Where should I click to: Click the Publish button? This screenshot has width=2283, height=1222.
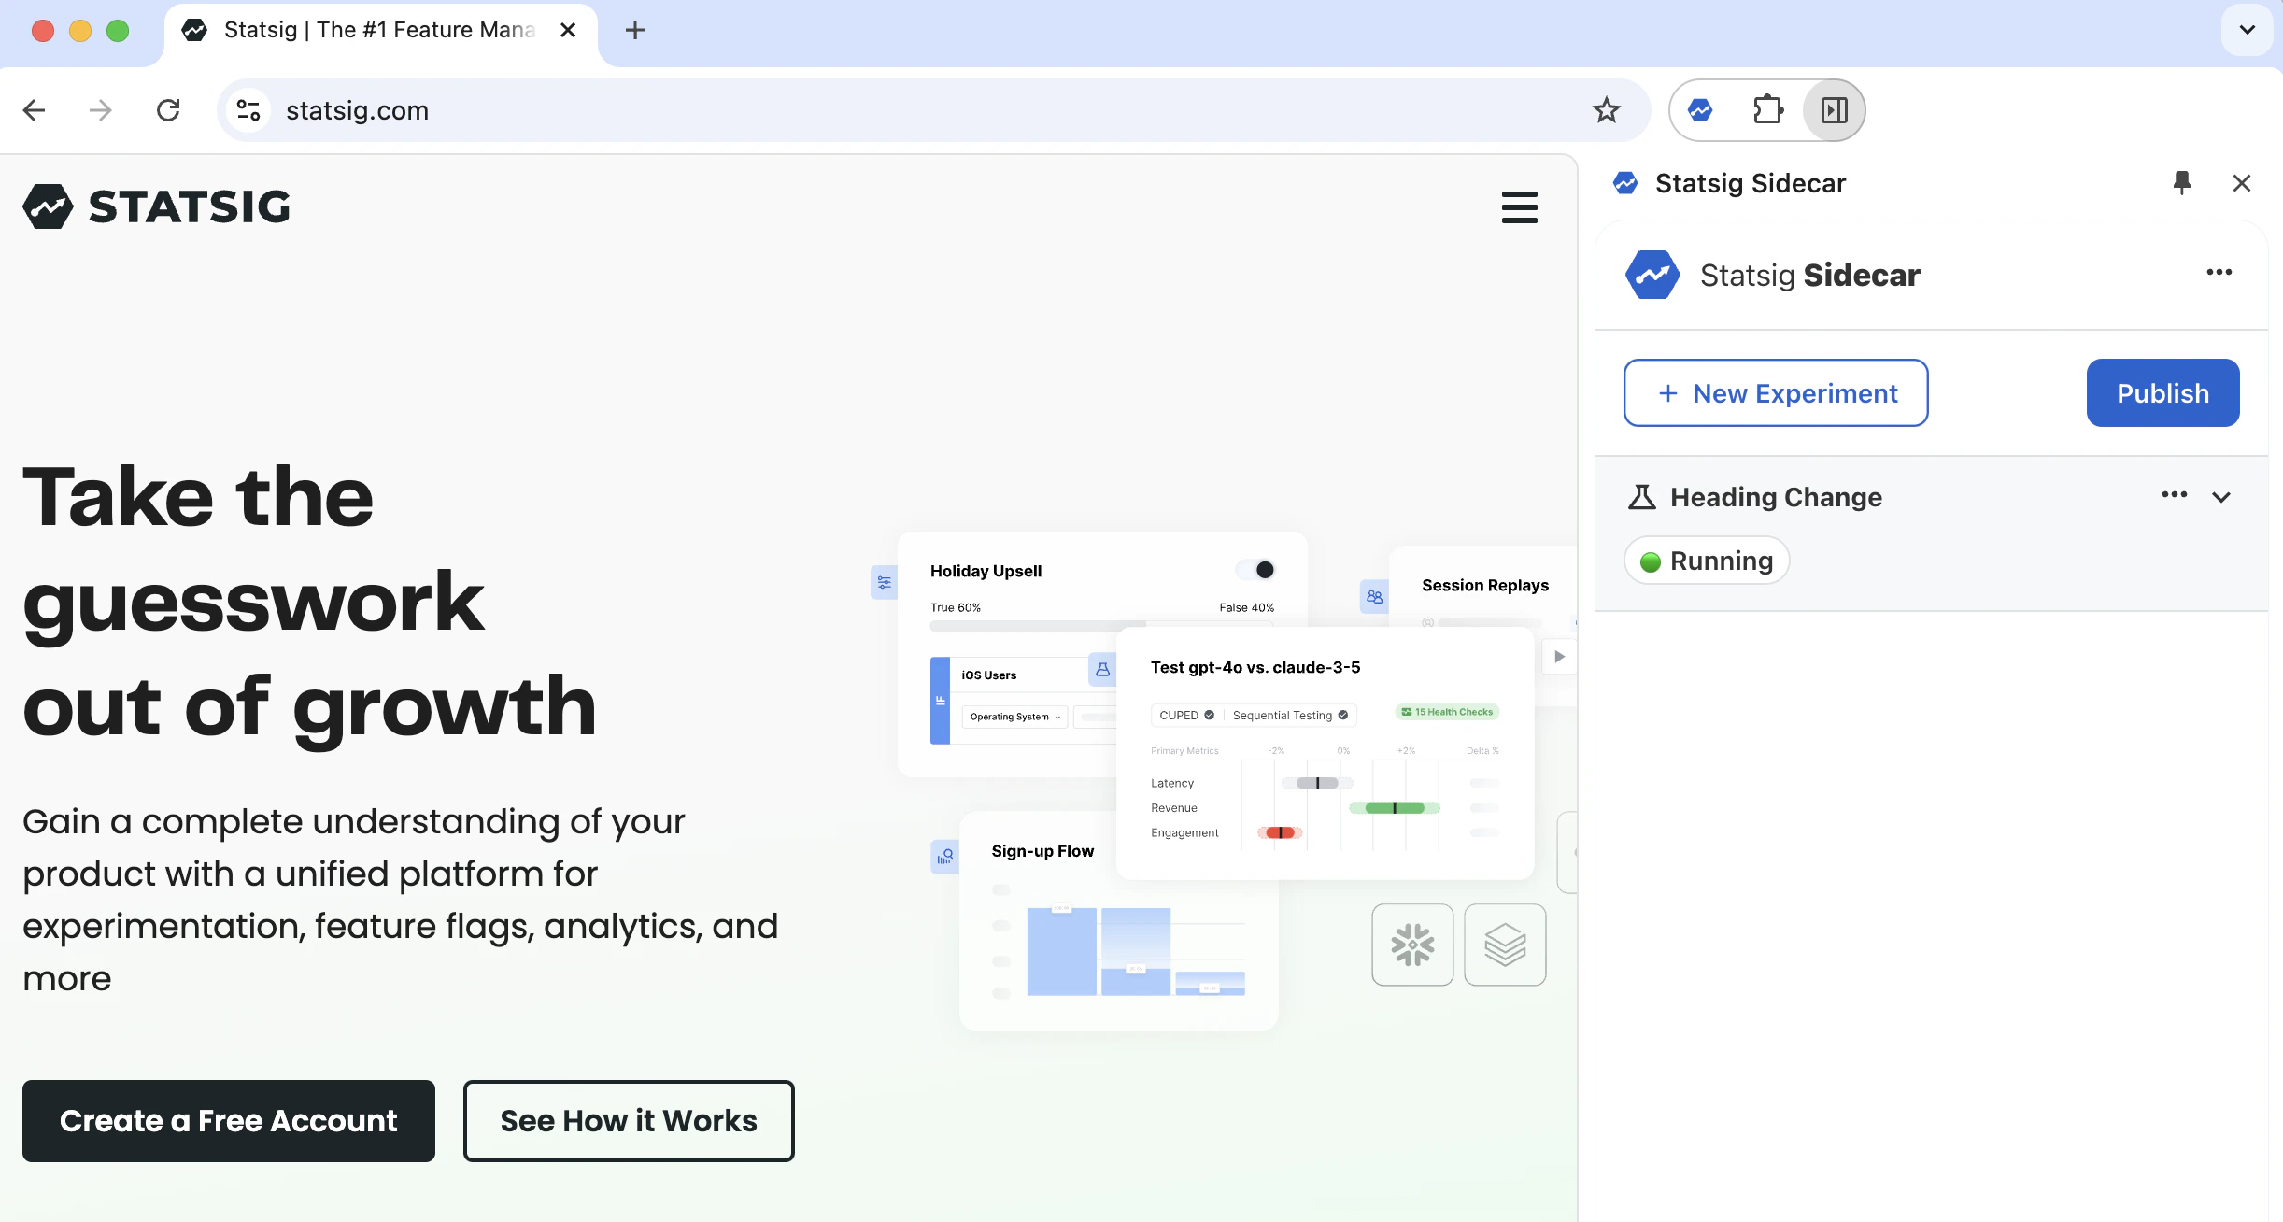click(x=2162, y=392)
